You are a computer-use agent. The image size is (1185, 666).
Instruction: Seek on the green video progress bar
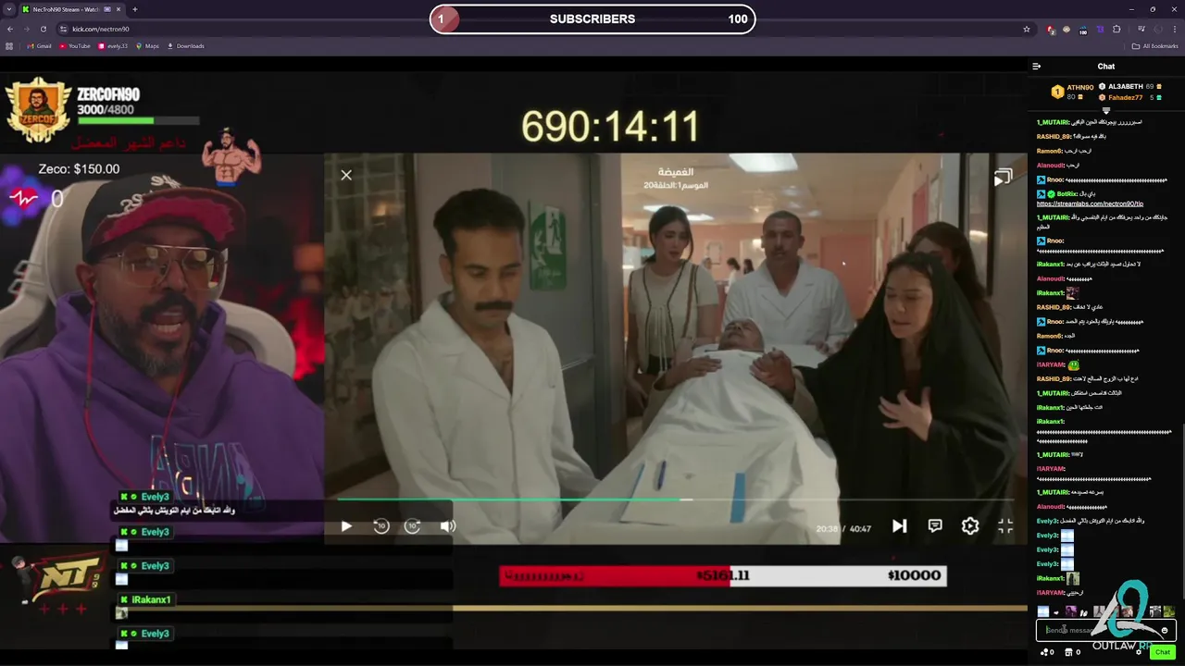[x=676, y=499]
